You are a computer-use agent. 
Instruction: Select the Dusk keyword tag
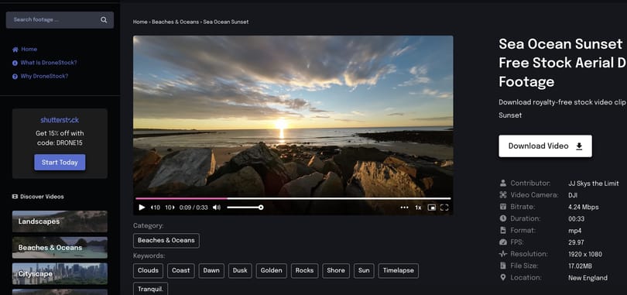240,271
